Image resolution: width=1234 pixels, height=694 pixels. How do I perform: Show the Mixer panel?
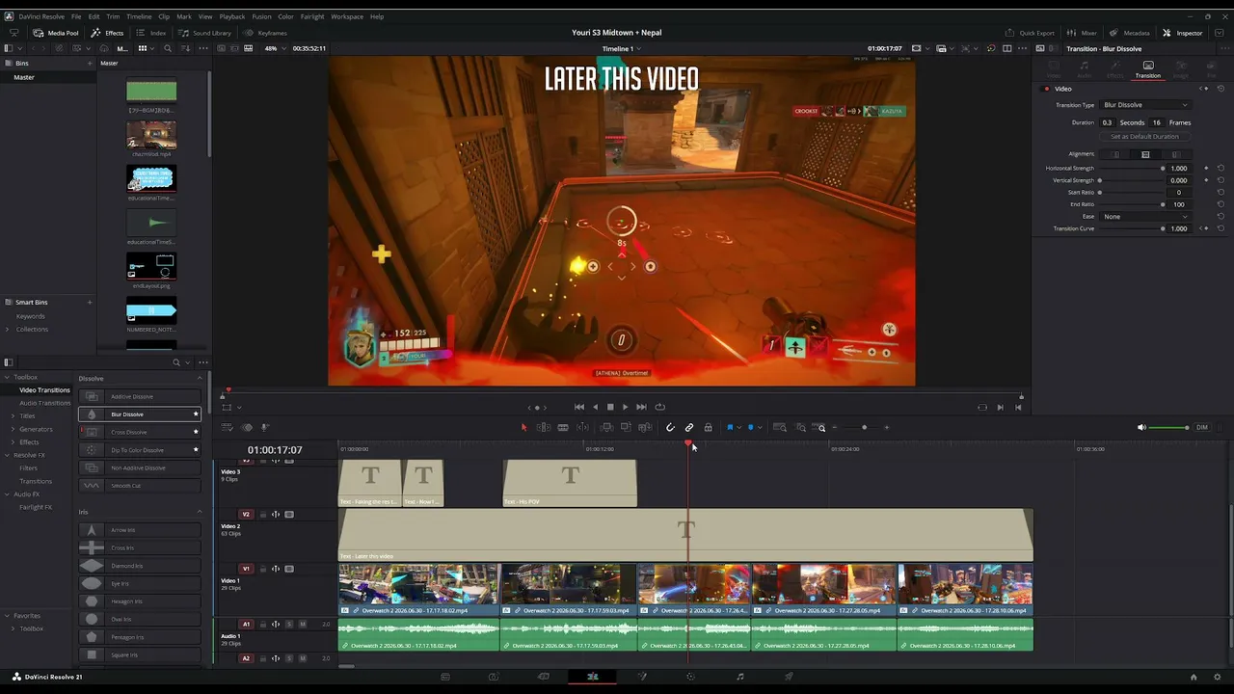click(1082, 33)
